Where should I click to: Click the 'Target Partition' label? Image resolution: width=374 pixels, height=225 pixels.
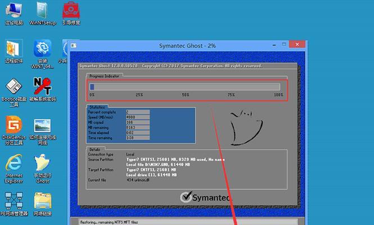[101, 170]
